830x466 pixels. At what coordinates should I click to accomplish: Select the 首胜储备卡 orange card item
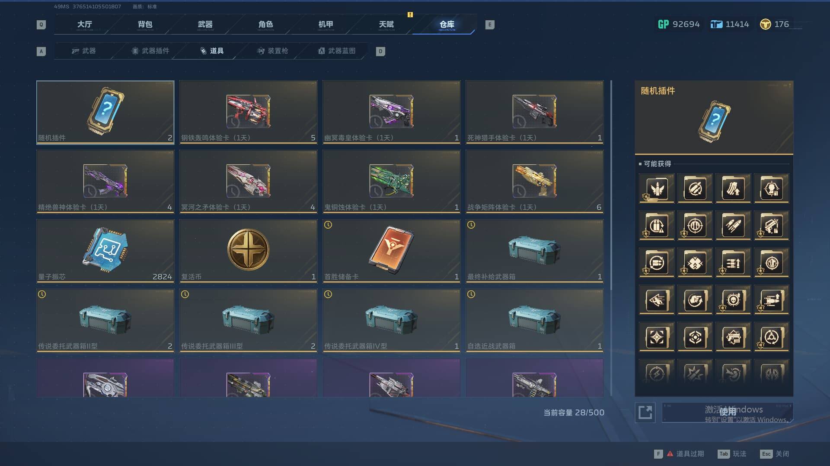[x=391, y=251]
